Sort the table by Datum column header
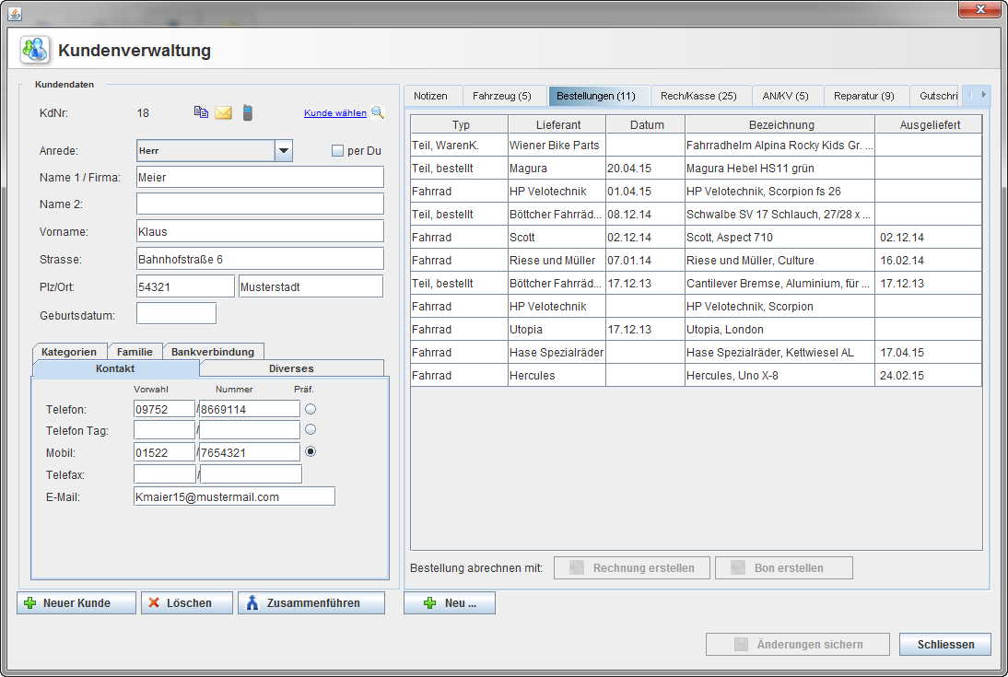The width and height of the screenshot is (1008, 677). tap(646, 124)
